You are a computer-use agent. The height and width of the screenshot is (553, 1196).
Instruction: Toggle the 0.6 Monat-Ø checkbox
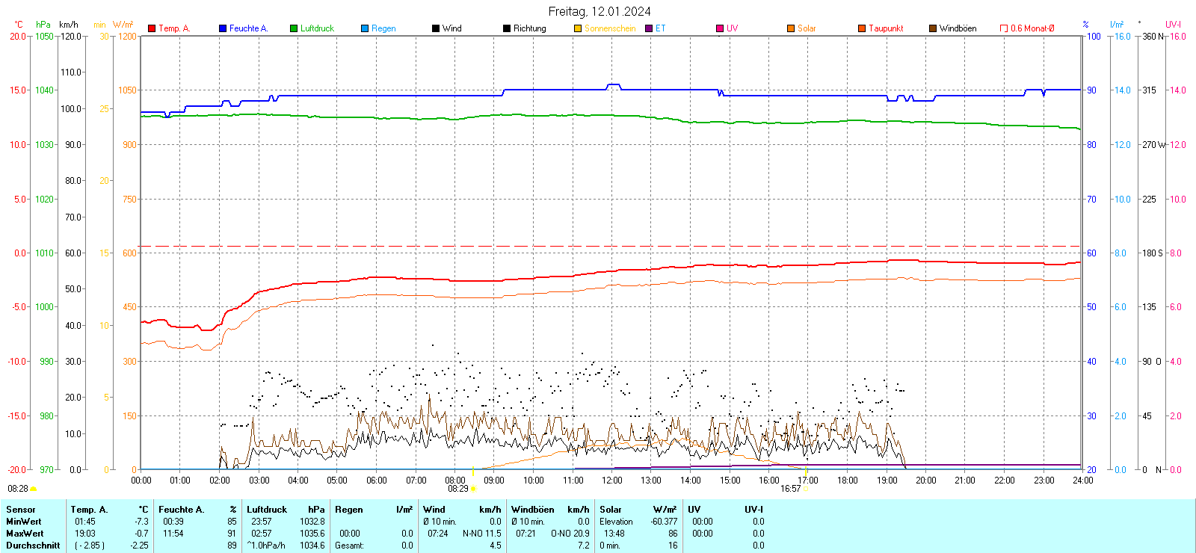click(x=1004, y=28)
